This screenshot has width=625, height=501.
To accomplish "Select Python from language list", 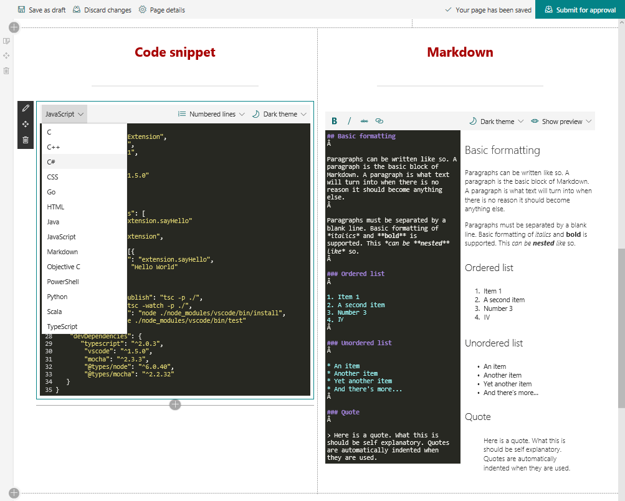I will tap(57, 297).
